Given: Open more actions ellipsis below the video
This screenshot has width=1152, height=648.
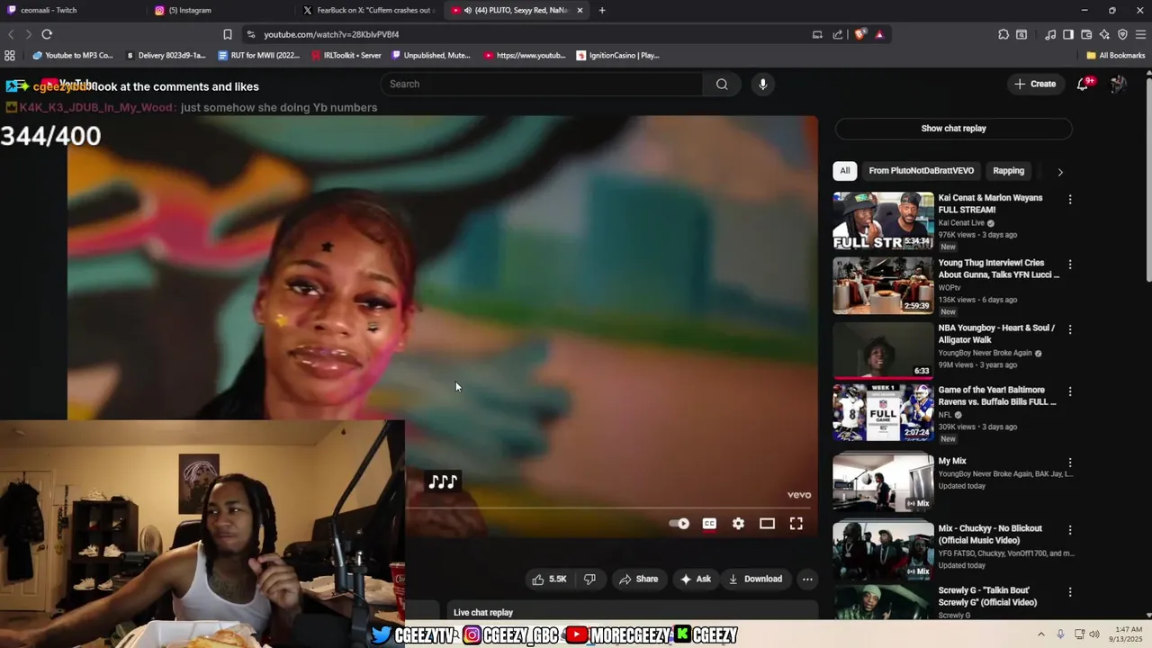Looking at the screenshot, I should tap(807, 579).
